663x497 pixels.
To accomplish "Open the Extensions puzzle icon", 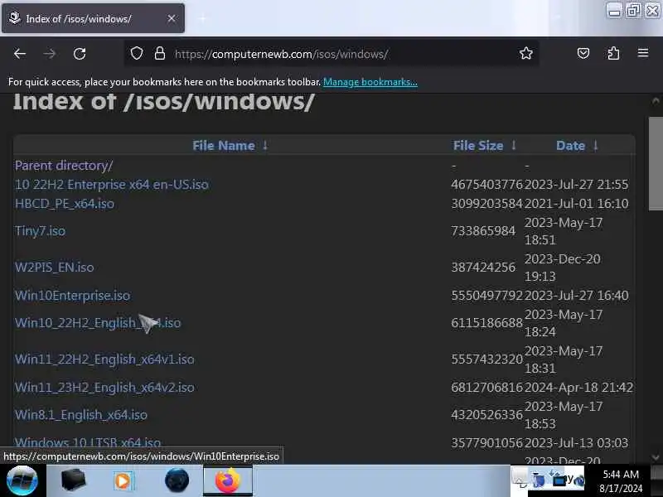I will (613, 53).
